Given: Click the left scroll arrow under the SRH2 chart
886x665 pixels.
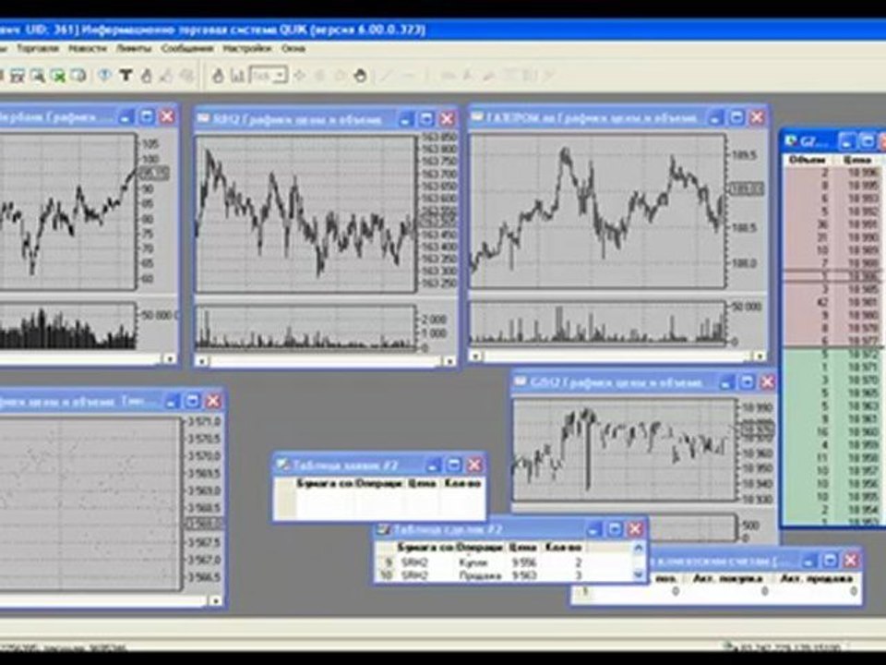Looking at the screenshot, I should [x=202, y=361].
